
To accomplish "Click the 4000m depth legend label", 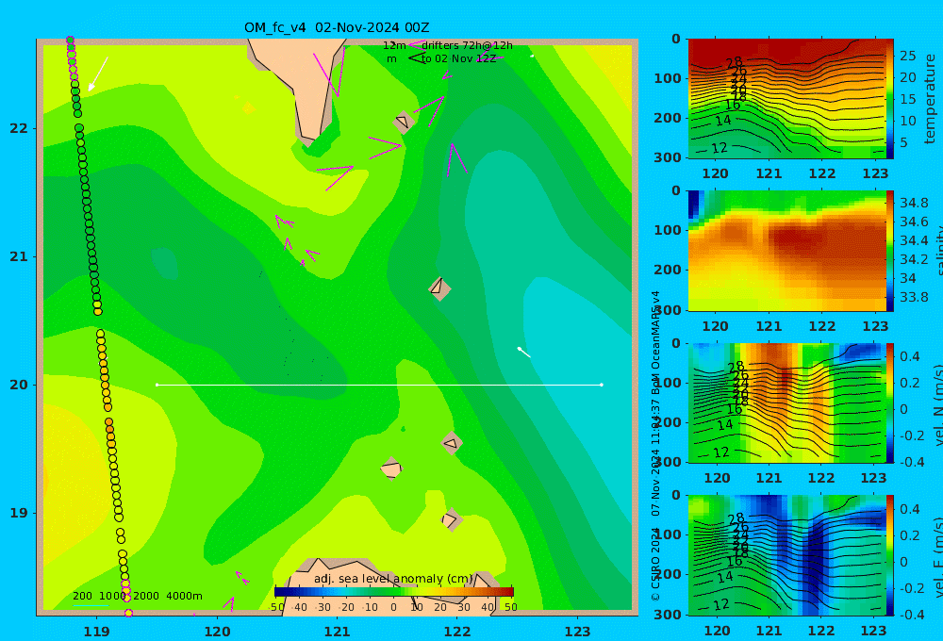I will click(184, 596).
